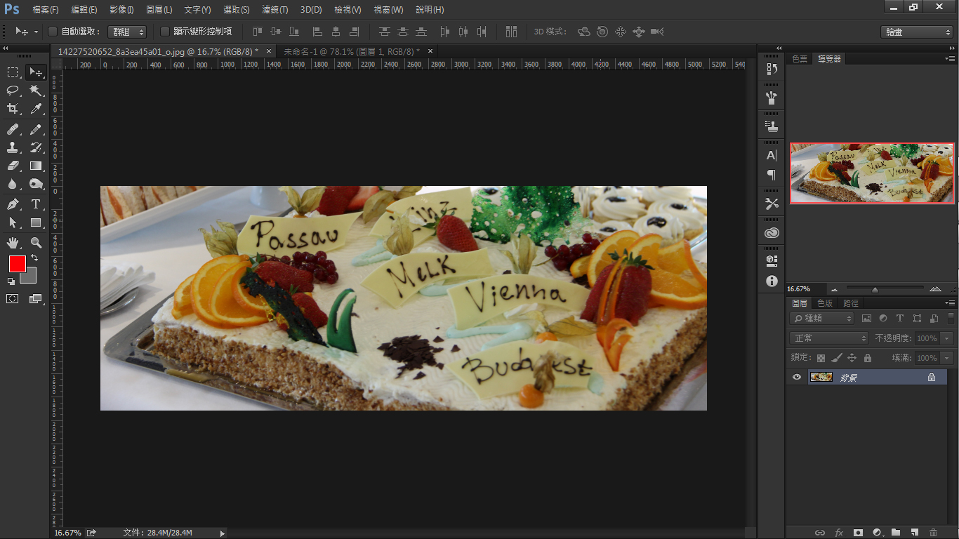Toggle lock all in Layers panel
The width and height of the screenshot is (959, 539).
[x=868, y=358]
